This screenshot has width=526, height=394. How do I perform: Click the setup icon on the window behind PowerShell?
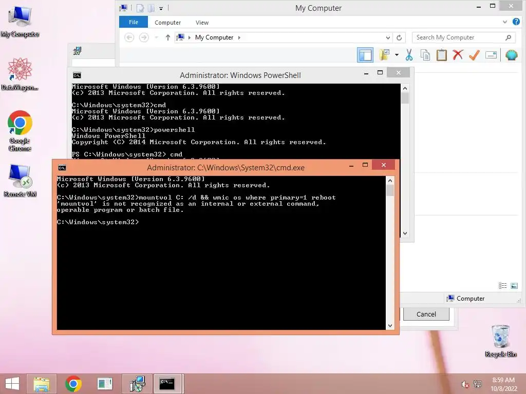pyautogui.click(x=77, y=51)
